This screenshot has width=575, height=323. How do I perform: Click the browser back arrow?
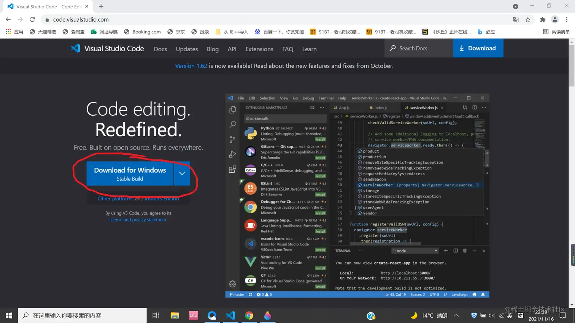coord(8,19)
